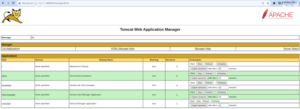Reload the page with the refresh icon
The image size is (300, 109).
click(x=13, y=3)
